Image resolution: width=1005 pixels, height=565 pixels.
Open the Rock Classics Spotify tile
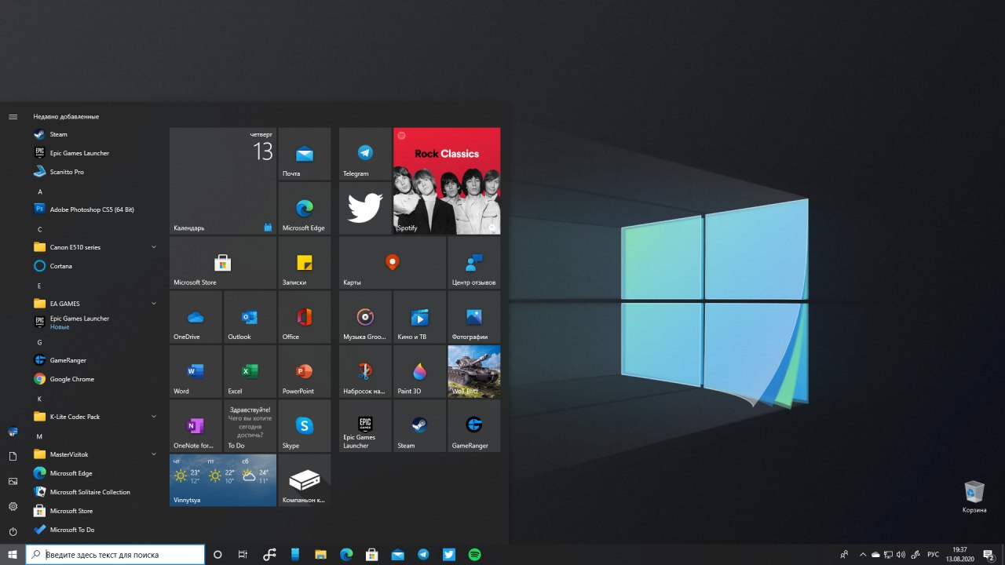(x=447, y=181)
